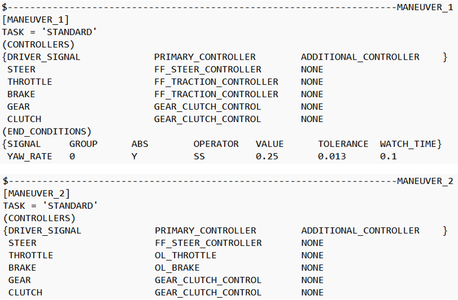Click the YAW_RATE signal entry
Viewport: 458px width, 300px height.
(29, 156)
